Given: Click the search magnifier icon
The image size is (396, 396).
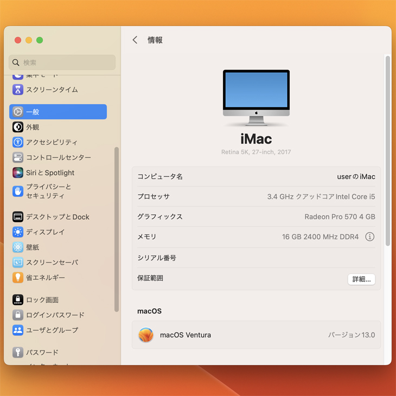Looking at the screenshot, I should [x=16, y=62].
